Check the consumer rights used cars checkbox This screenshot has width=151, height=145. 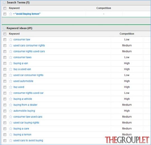point(5,52)
